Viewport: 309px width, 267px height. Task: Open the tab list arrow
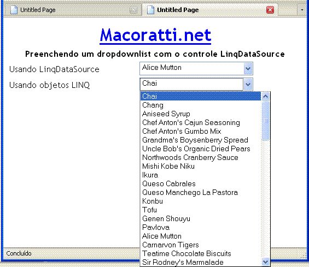tap(302, 10)
